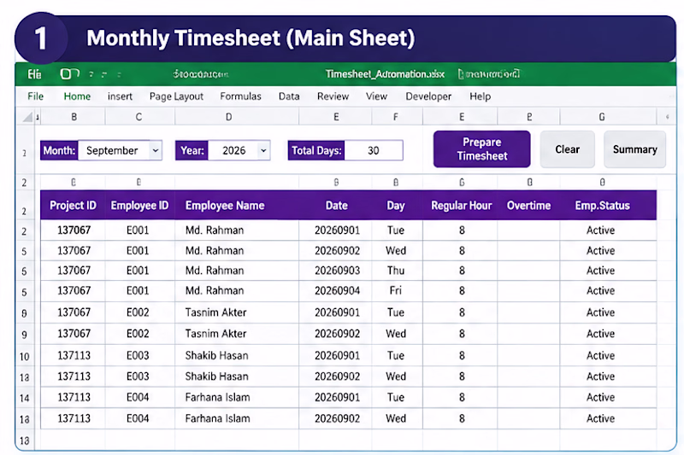Switch to the Formulas tab
The height and width of the screenshot is (455, 684).
click(240, 96)
